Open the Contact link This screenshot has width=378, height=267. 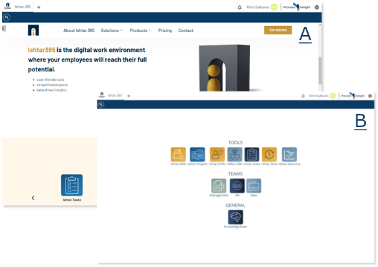[186, 30]
